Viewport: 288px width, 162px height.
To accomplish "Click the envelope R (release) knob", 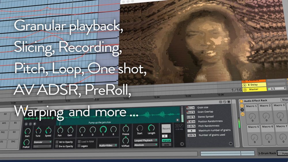I will coord(113,129).
